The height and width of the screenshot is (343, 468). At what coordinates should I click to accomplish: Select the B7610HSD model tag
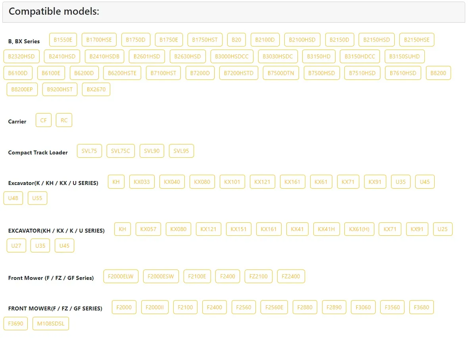click(403, 73)
